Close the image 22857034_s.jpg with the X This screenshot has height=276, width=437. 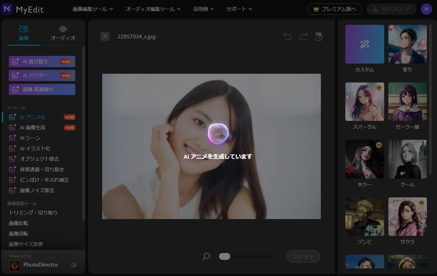(105, 36)
